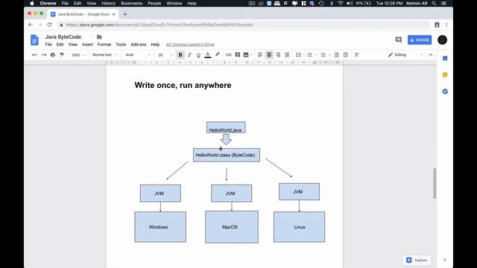Open the Google account avatar

pos(442,39)
